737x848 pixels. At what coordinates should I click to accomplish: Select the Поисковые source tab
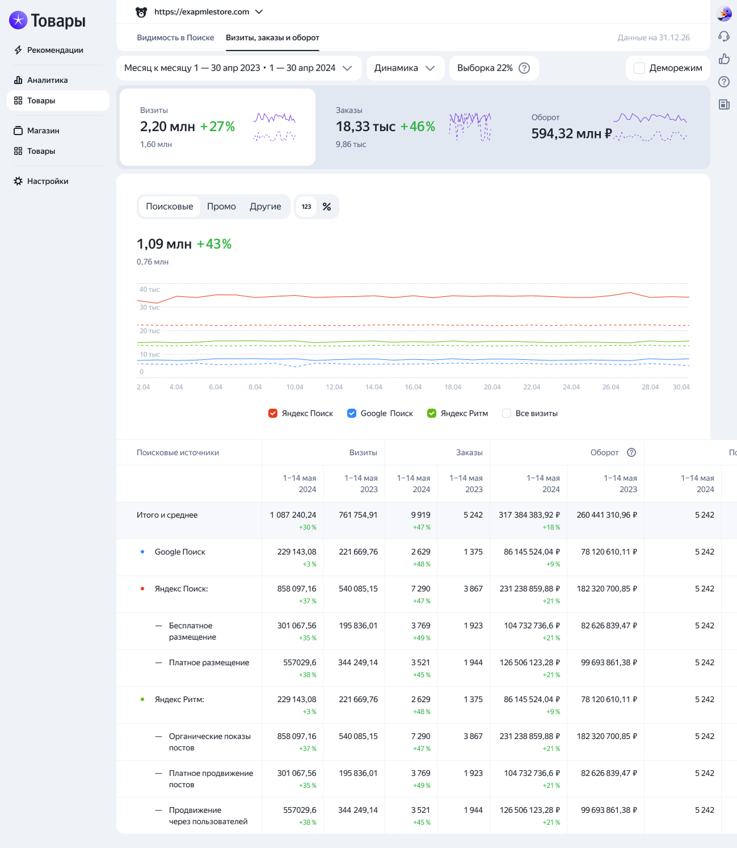coord(170,207)
